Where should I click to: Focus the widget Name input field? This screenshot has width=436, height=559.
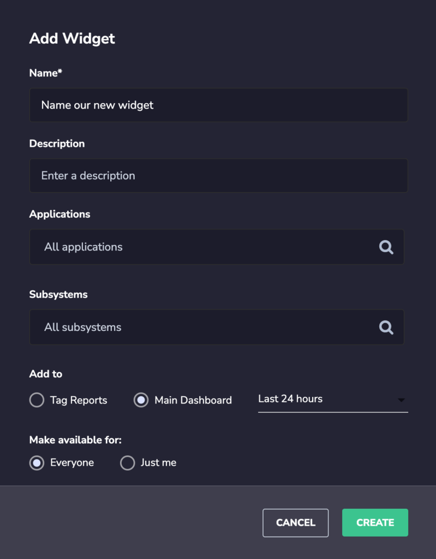coord(218,105)
